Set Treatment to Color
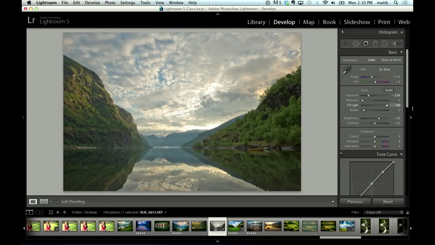435x245 pixels. tap(372, 60)
